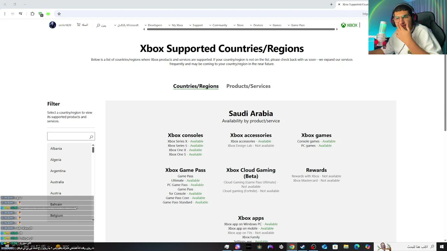The height and width of the screenshot is (251, 447).
Task: Open Outlook from the taskbar
Action: coord(324,247)
